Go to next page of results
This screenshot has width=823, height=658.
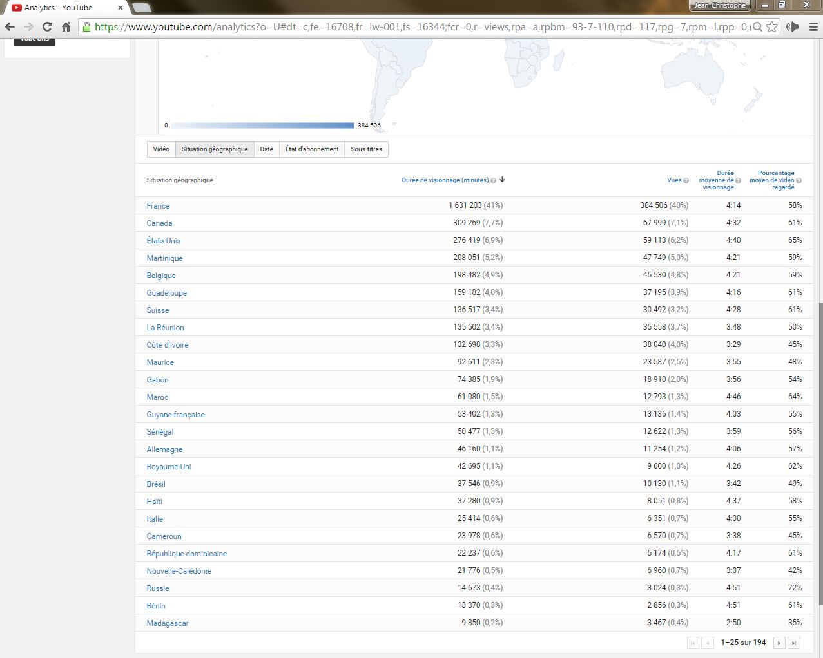pos(779,643)
